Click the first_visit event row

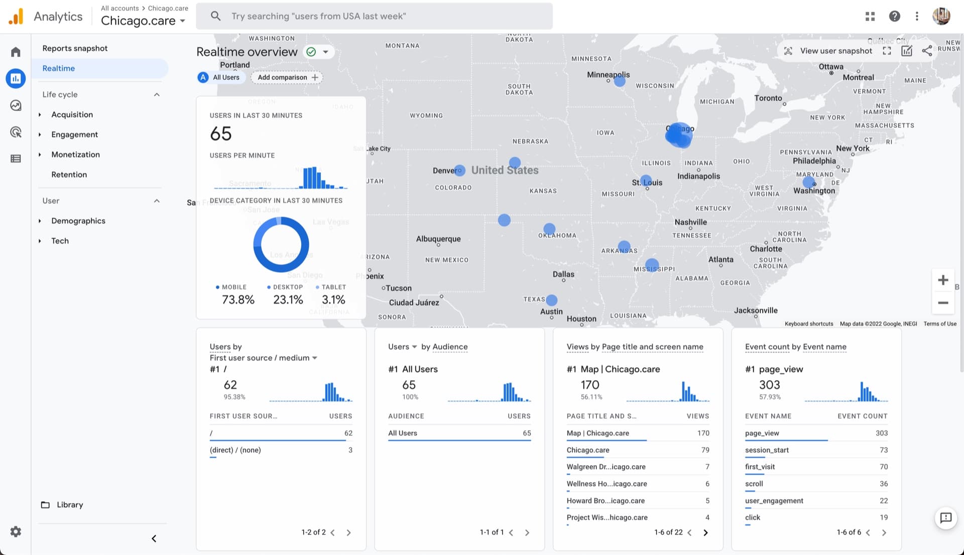coord(816,467)
